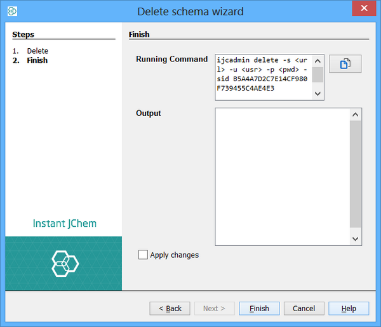The image size is (381, 327).
Task: Click the greyed-out Next button
Action: pyautogui.click(x=214, y=309)
